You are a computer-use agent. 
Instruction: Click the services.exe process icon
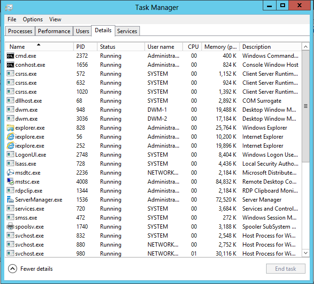(x=10, y=209)
